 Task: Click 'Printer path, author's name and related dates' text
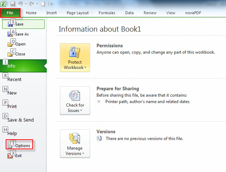click(147, 102)
